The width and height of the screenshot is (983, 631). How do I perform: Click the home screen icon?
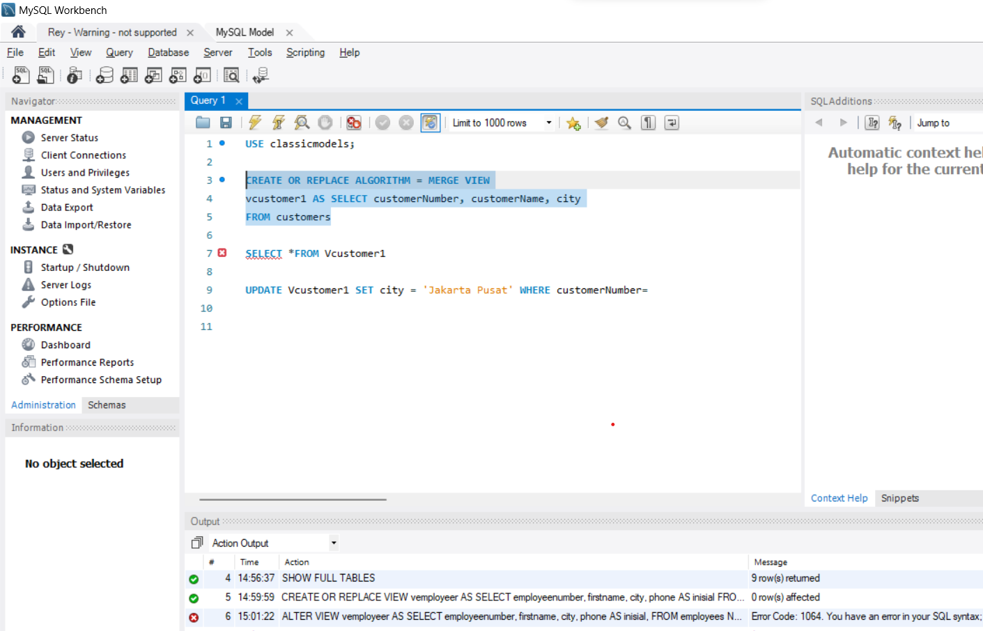(19, 31)
